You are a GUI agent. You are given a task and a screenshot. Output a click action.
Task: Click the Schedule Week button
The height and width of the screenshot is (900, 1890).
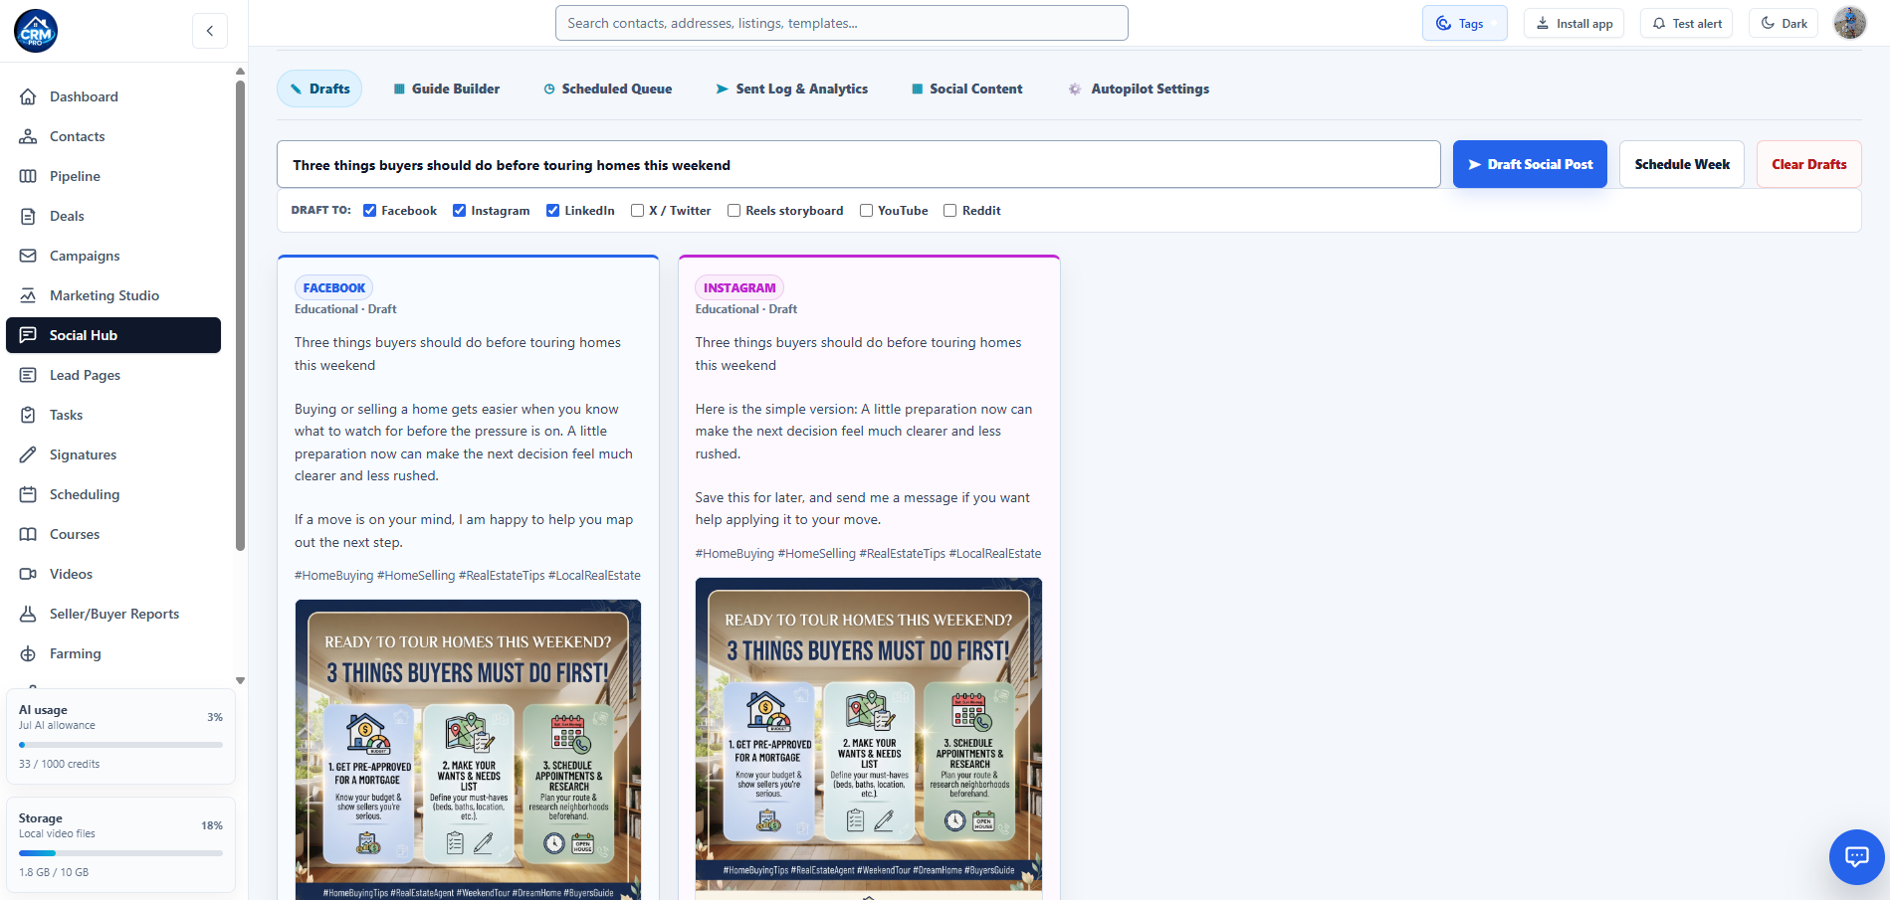pyautogui.click(x=1682, y=164)
